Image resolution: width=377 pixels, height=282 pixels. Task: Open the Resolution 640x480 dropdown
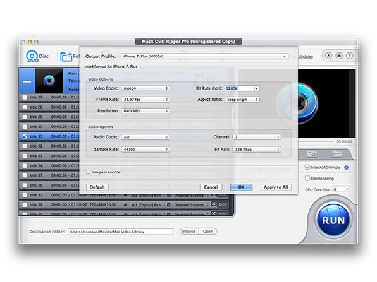click(145, 111)
